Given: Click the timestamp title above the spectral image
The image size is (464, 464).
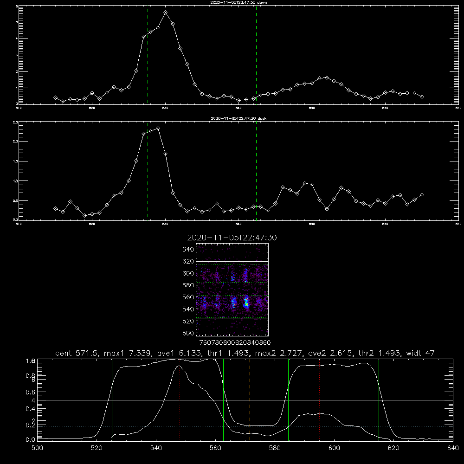Looking at the screenshot, I should (x=232, y=238).
